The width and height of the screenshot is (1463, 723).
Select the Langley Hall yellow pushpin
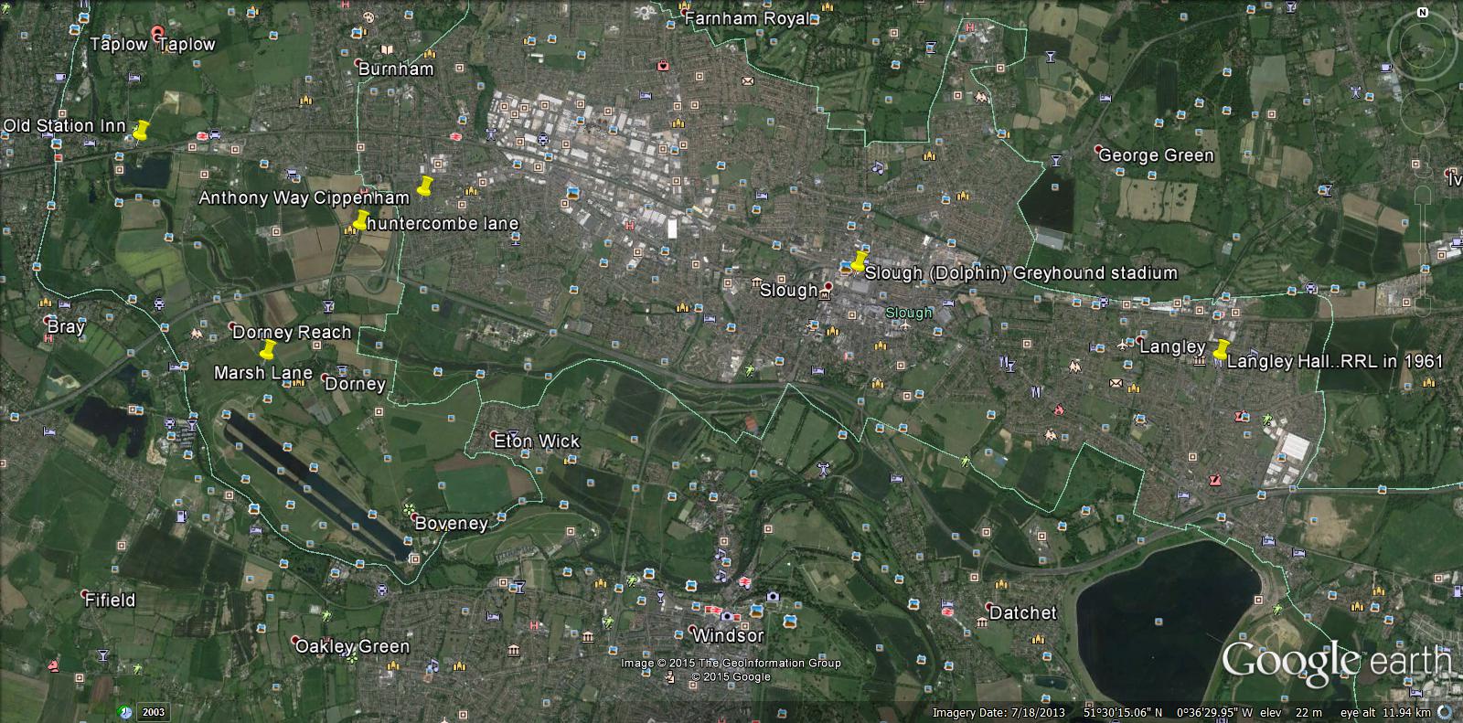tap(1221, 350)
